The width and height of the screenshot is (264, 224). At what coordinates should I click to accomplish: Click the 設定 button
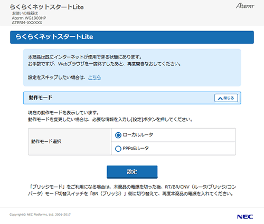click(x=132, y=172)
